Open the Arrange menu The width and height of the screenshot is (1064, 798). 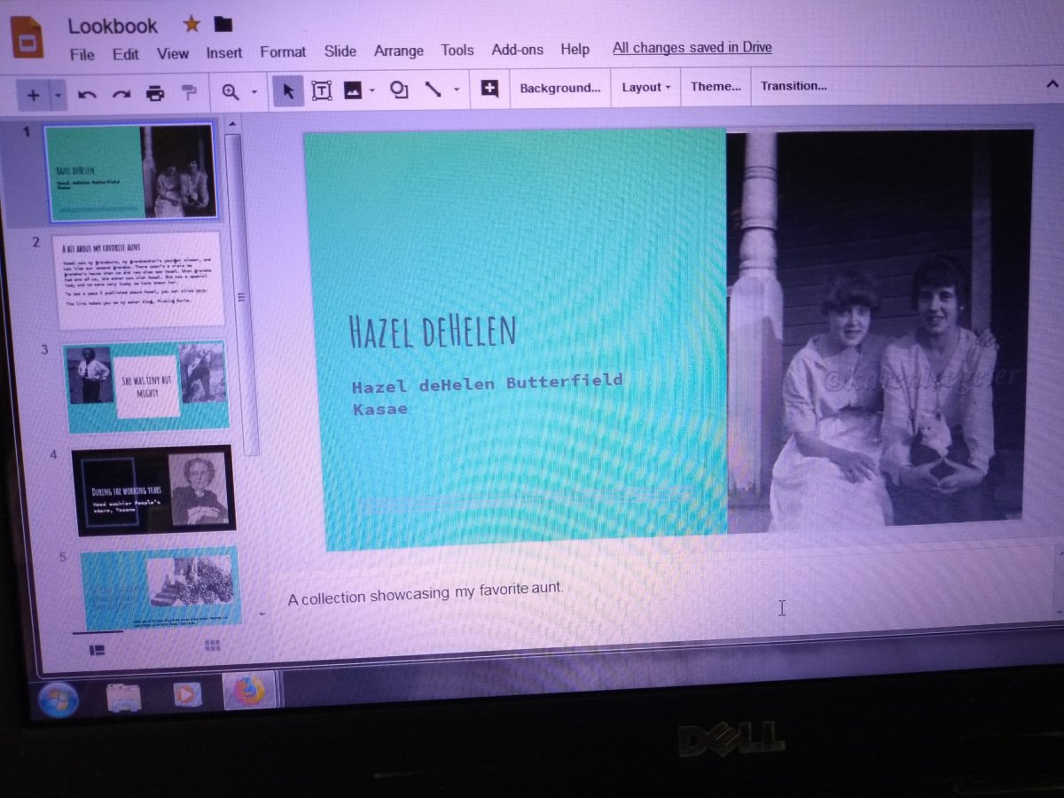coord(398,51)
